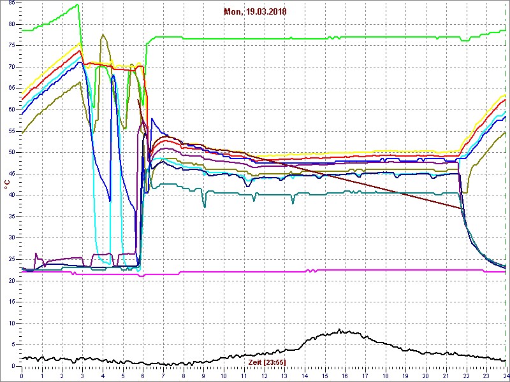Click hour 13 on the time axis
The width and height of the screenshot is (510, 382).
pos(284,376)
